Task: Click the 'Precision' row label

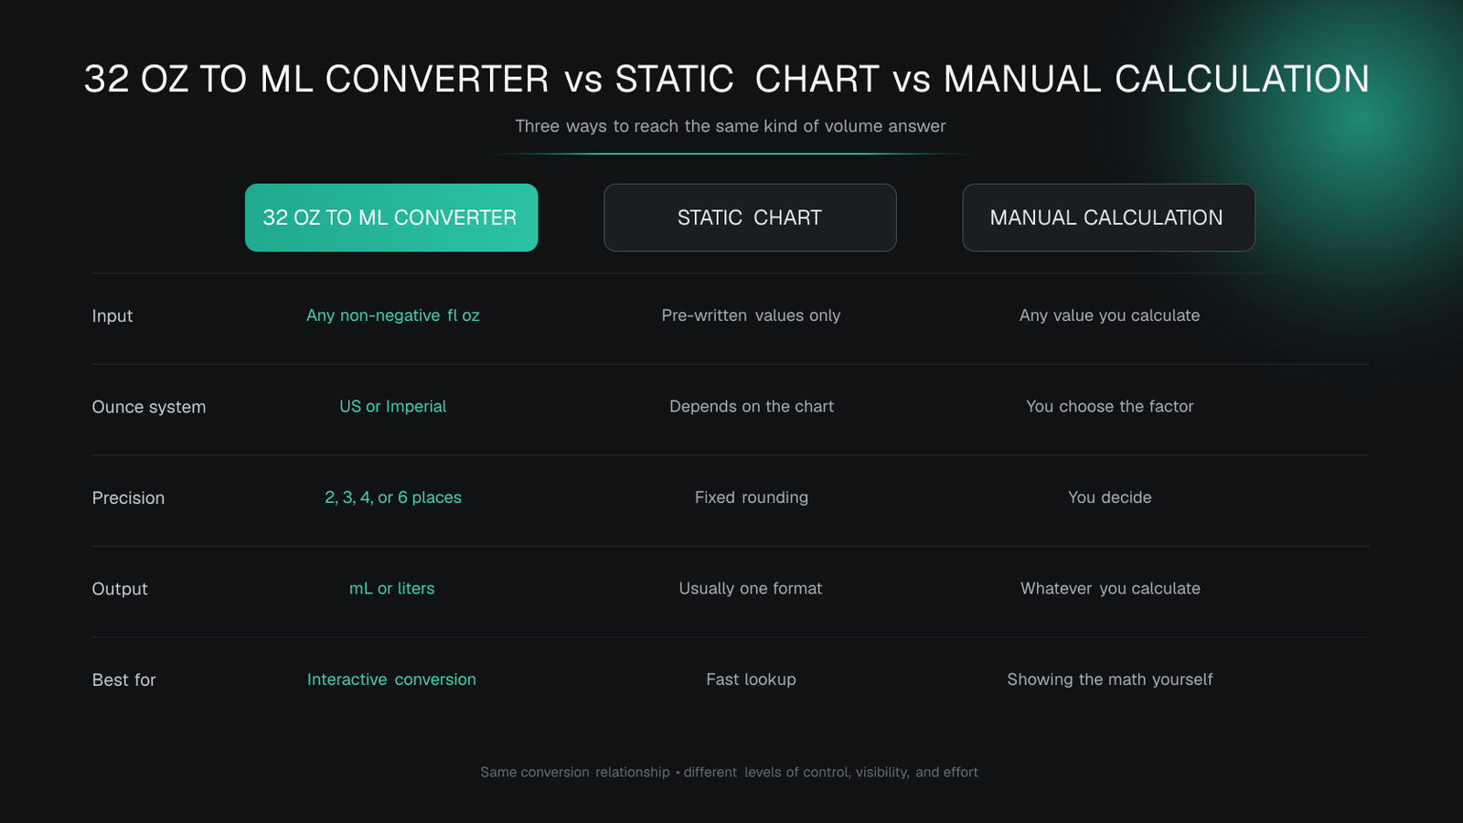Action: tap(128, 498)
